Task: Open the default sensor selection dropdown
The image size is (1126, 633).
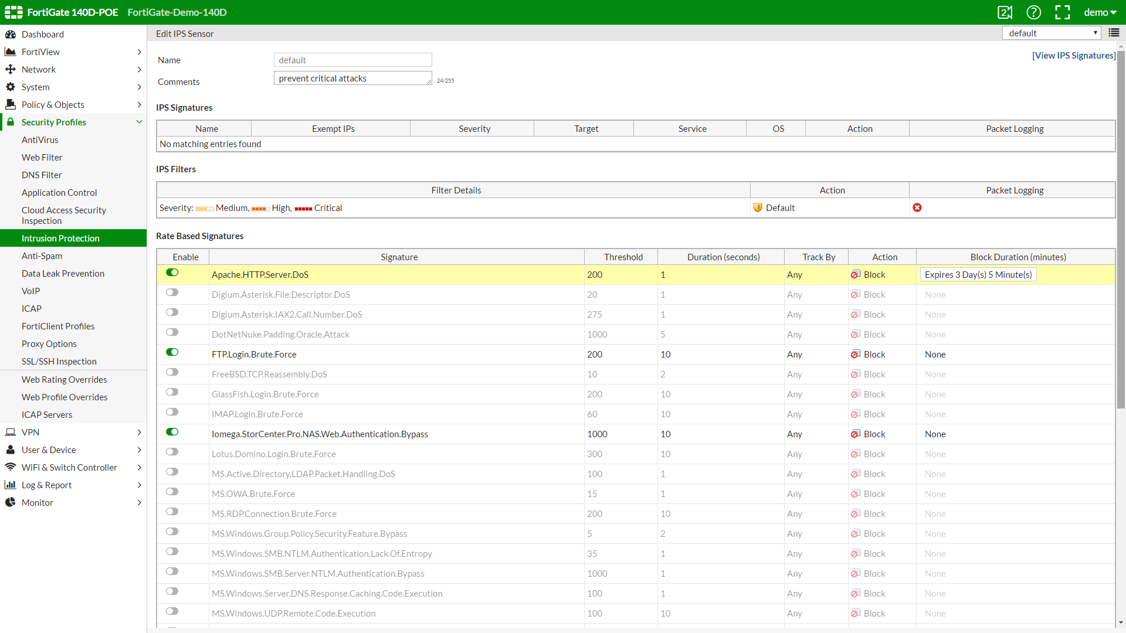Action: click(1052, 33)
